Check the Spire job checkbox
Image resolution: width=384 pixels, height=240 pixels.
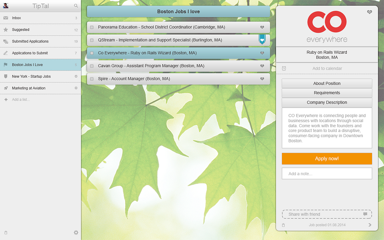pos(92,79)
